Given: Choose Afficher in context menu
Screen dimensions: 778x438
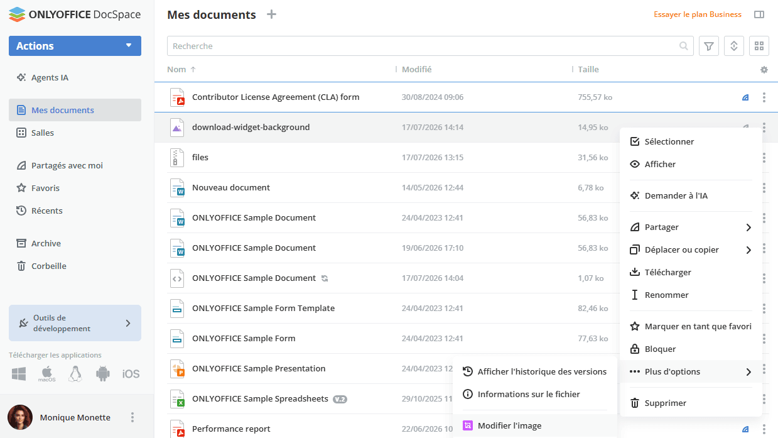Looking at the screenshot, I should pos(691,164).
